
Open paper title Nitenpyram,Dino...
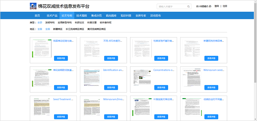[113, 99]
